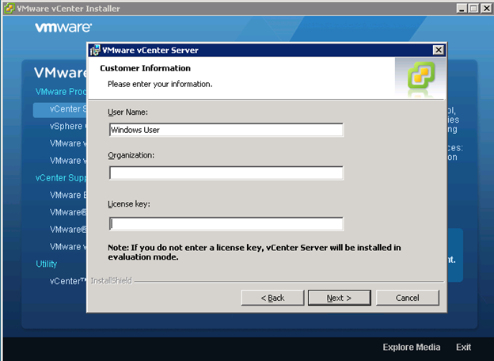Click the vCenter Server dialog title icon
This screenshot has height=361, width=494.
(95, 50)
